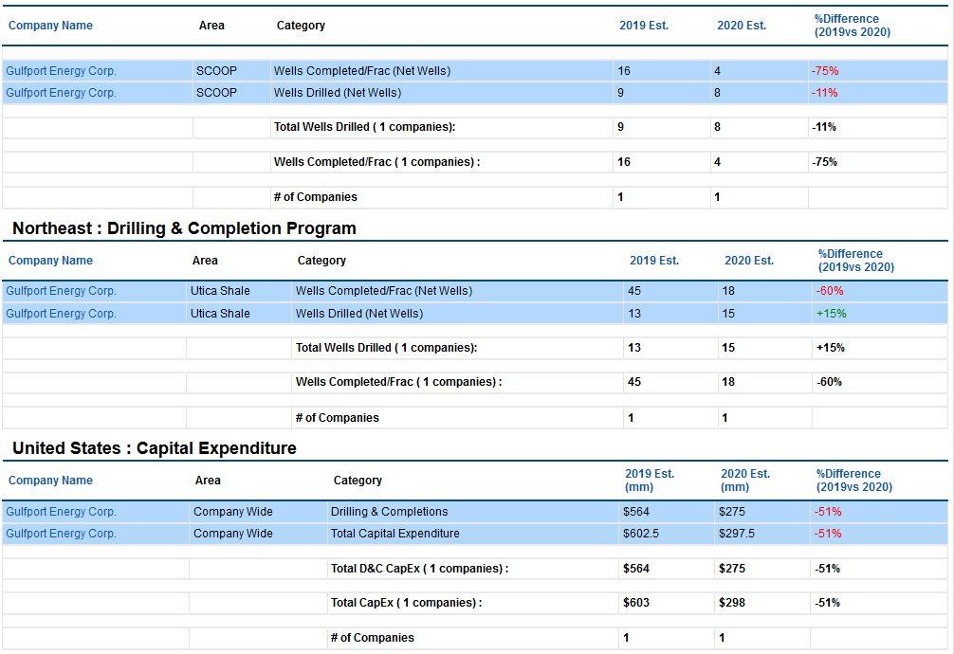Viewport: 954px width, 654px height.
Task: Open Gulfport Energy Corp. link in Utica Shale Wells Drilled row
Action: click(61, 314)
